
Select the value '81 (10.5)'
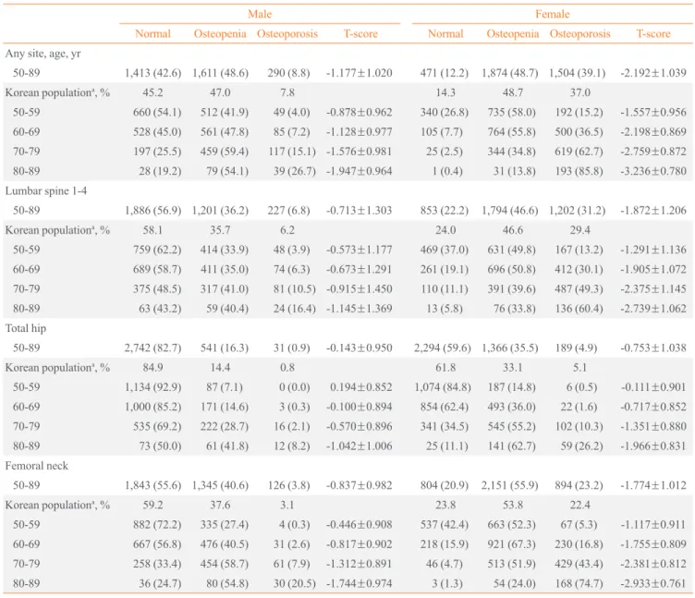[294, 289]
